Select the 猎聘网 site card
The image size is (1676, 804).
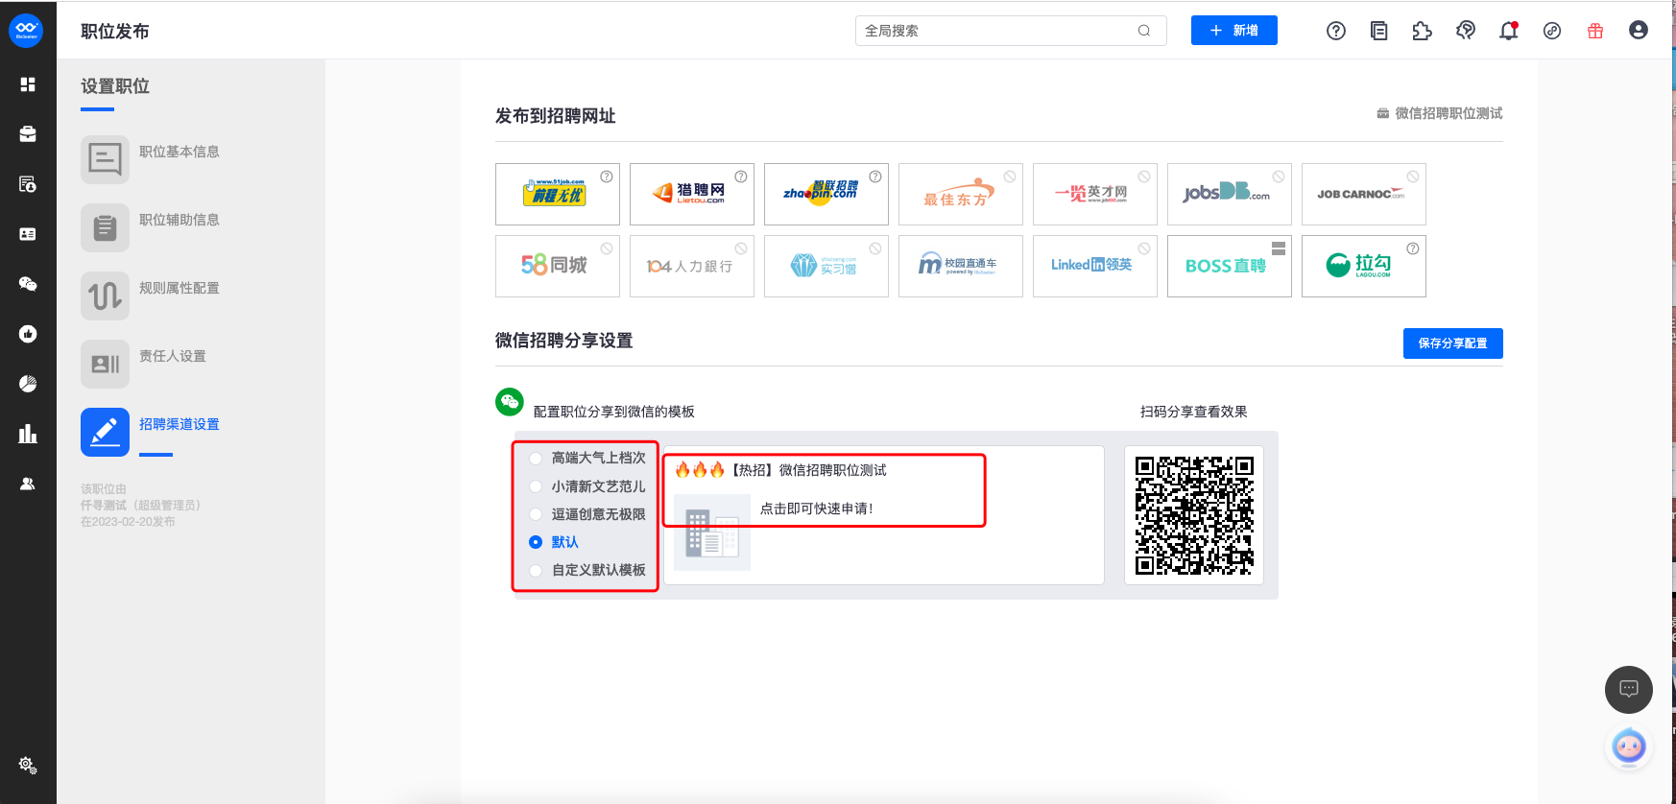(692, 194)
